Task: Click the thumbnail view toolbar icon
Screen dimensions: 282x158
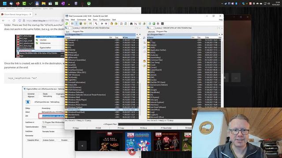Action: tap(81, 24)
